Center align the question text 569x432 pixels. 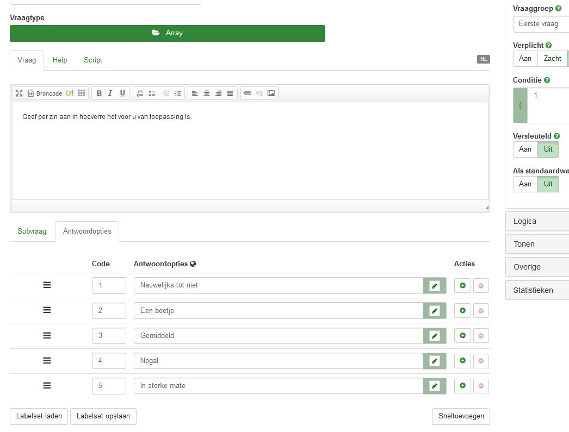pyautogui.click(x=207, y=93)
